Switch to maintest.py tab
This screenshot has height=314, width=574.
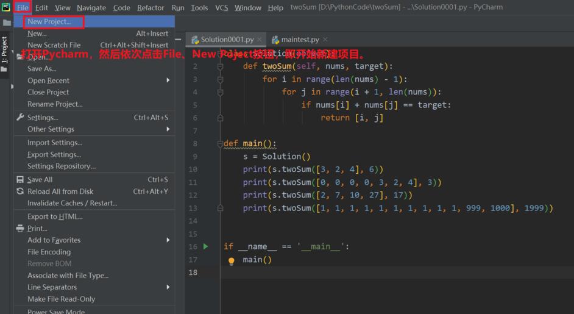click(300, 39)
